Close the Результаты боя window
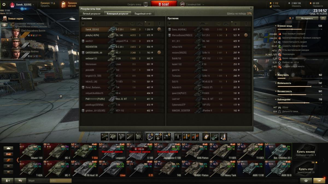The height and width of the screenshot is (184, 328). [251, 8]
